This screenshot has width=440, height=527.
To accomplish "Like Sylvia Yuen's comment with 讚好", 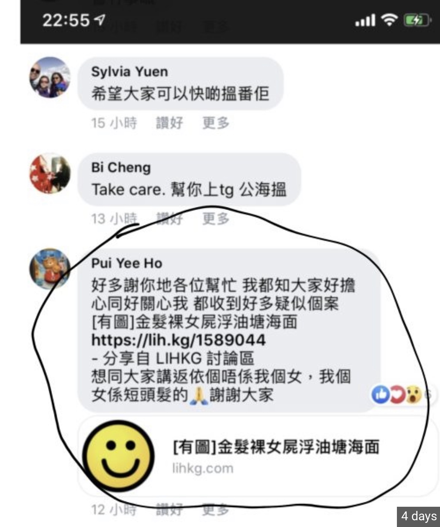I will coord(169,123).
